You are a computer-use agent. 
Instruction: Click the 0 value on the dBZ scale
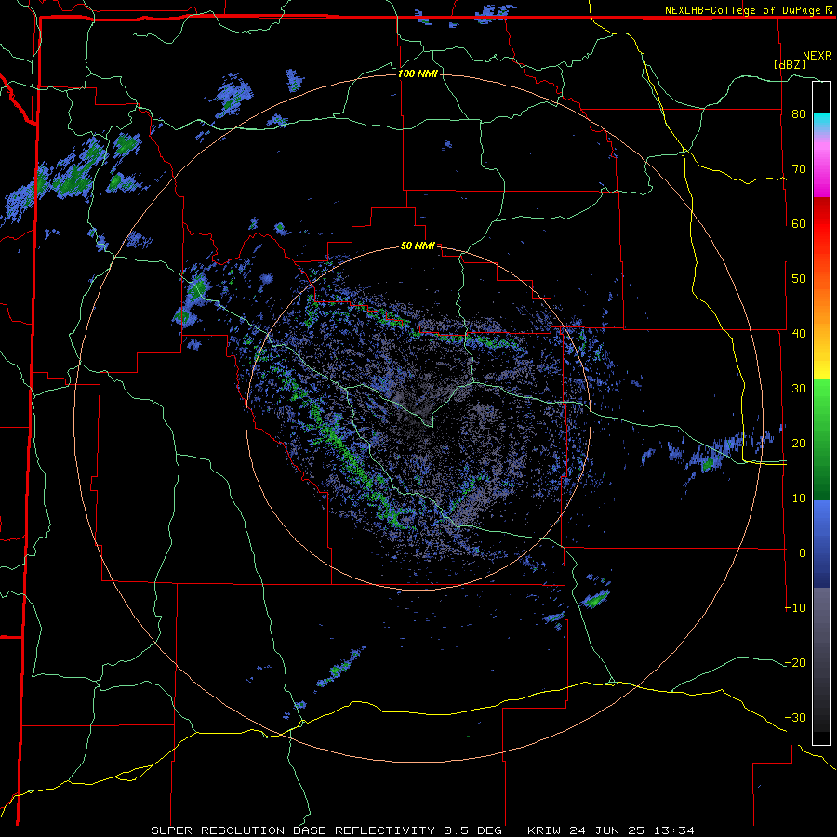pyautogui.click(x=803, y=553)
